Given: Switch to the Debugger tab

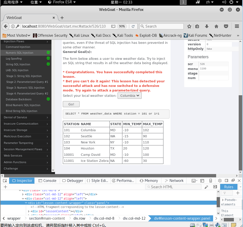Looking at the screenshot, I should 73,181.
